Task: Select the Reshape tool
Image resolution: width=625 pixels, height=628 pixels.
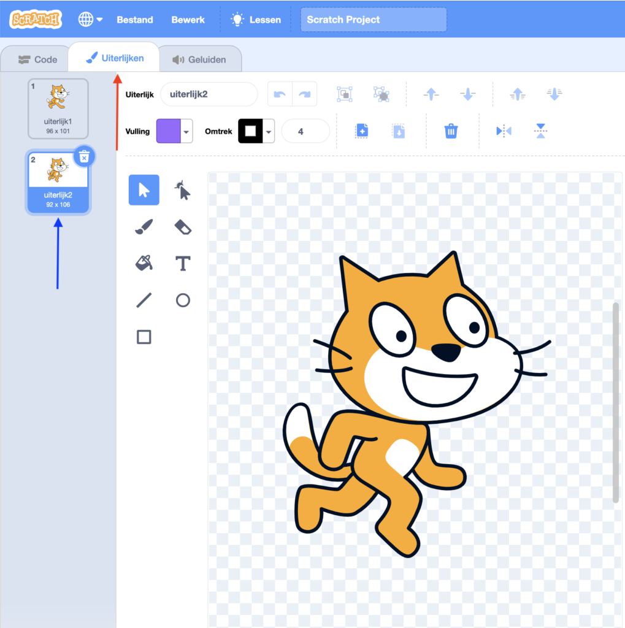Action: pos(183,190)
